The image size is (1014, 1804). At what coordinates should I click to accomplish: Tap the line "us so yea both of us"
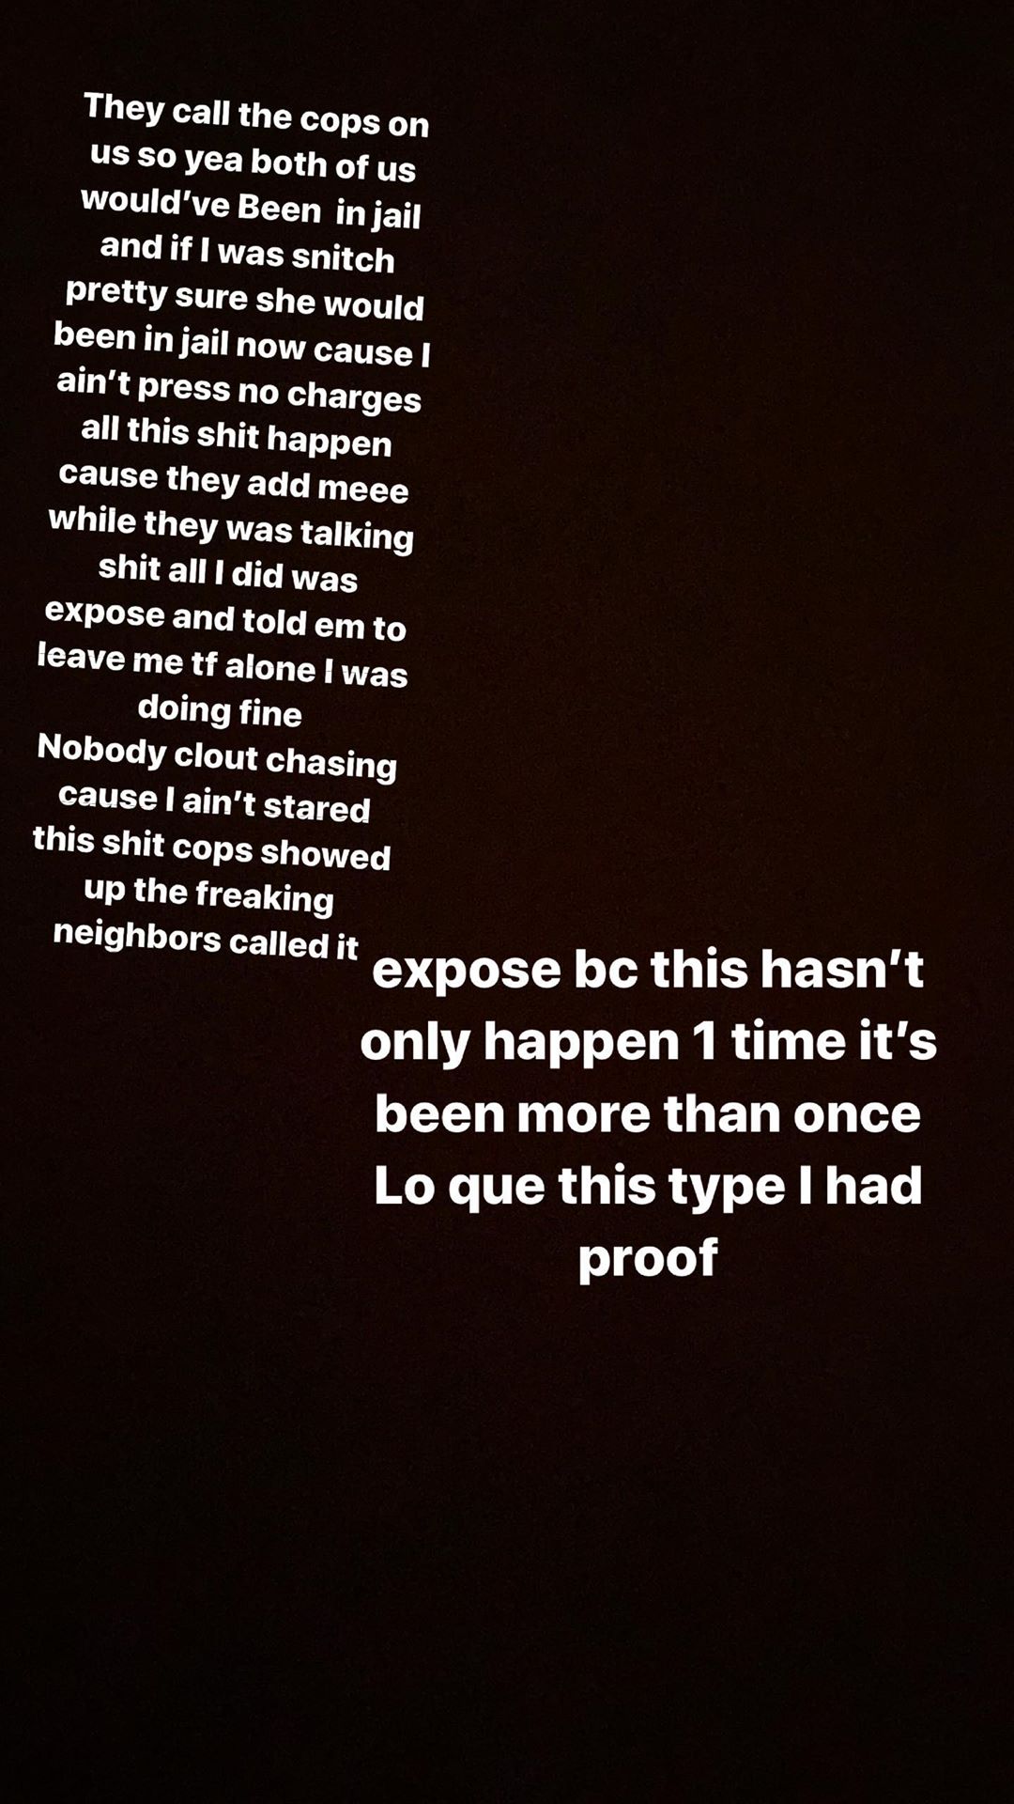click(253, 162)
